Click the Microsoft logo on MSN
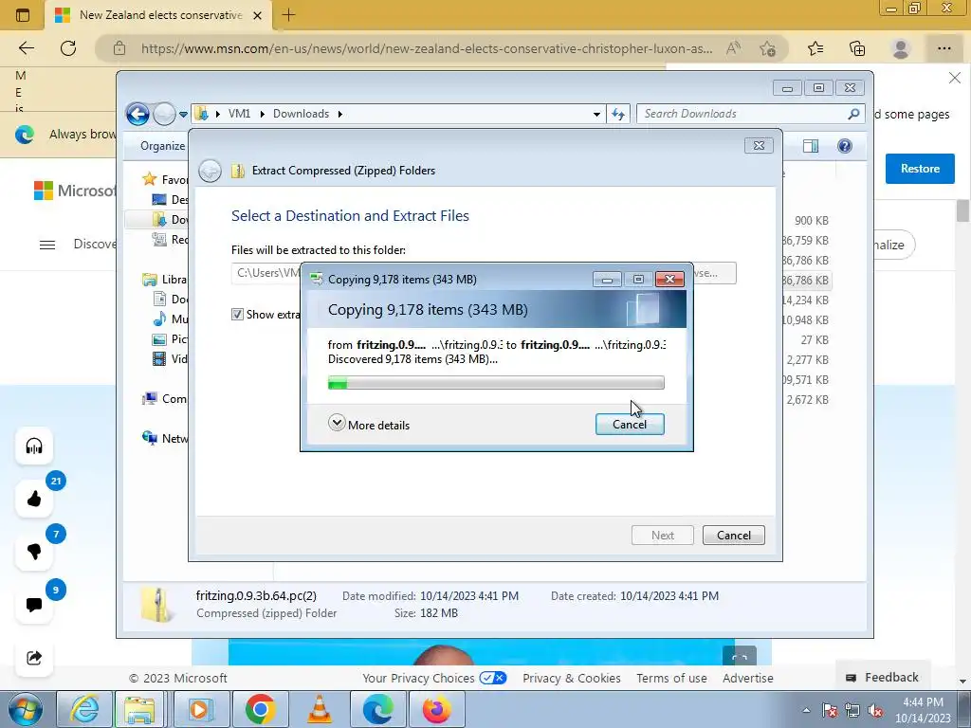 click(74, 191)
